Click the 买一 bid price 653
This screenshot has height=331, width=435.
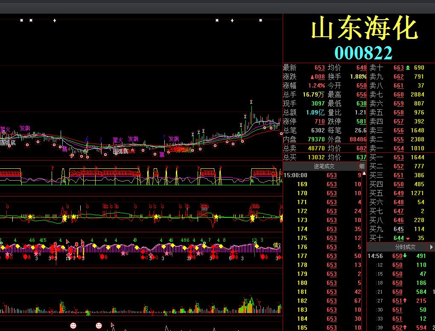pos(399,157)
